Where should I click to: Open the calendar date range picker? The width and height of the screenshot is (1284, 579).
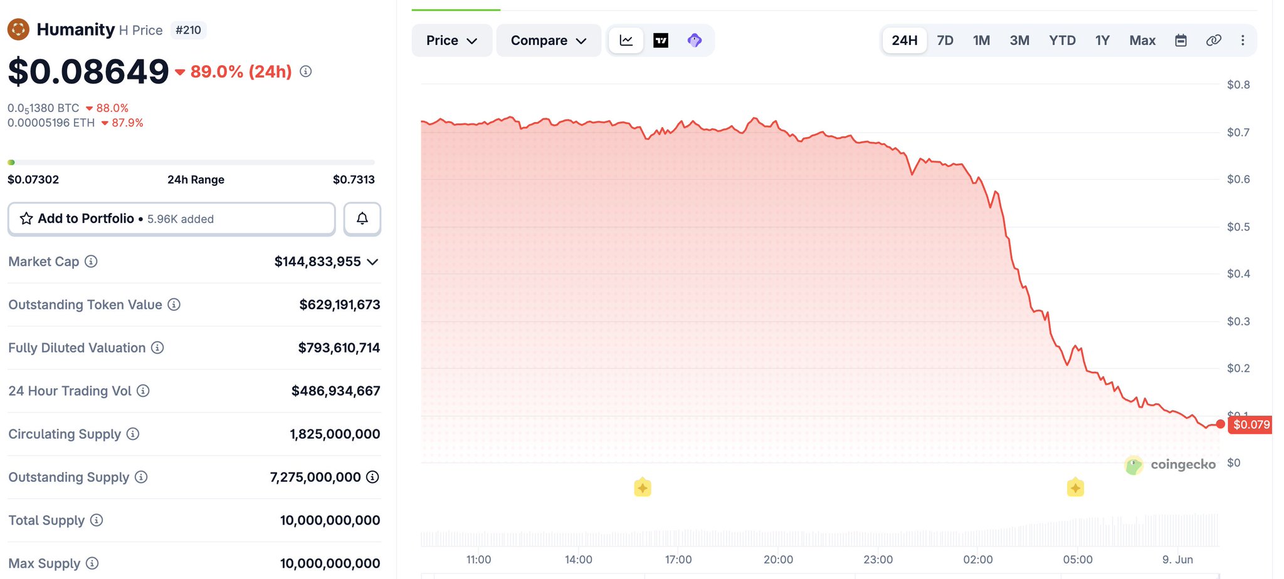click(x=1181, y=41)
